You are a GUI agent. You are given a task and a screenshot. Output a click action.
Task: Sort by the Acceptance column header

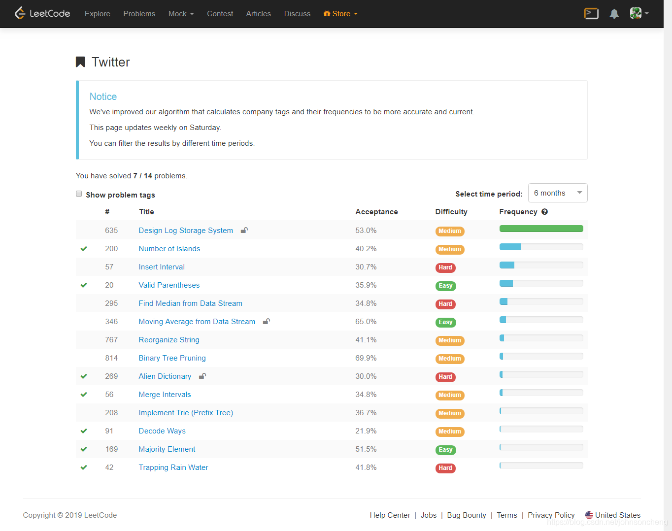coord(376,212)
